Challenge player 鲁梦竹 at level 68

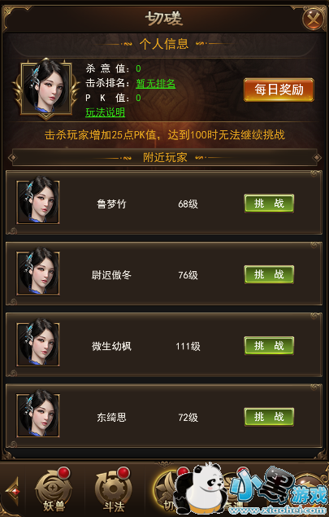tap(269, 204)
